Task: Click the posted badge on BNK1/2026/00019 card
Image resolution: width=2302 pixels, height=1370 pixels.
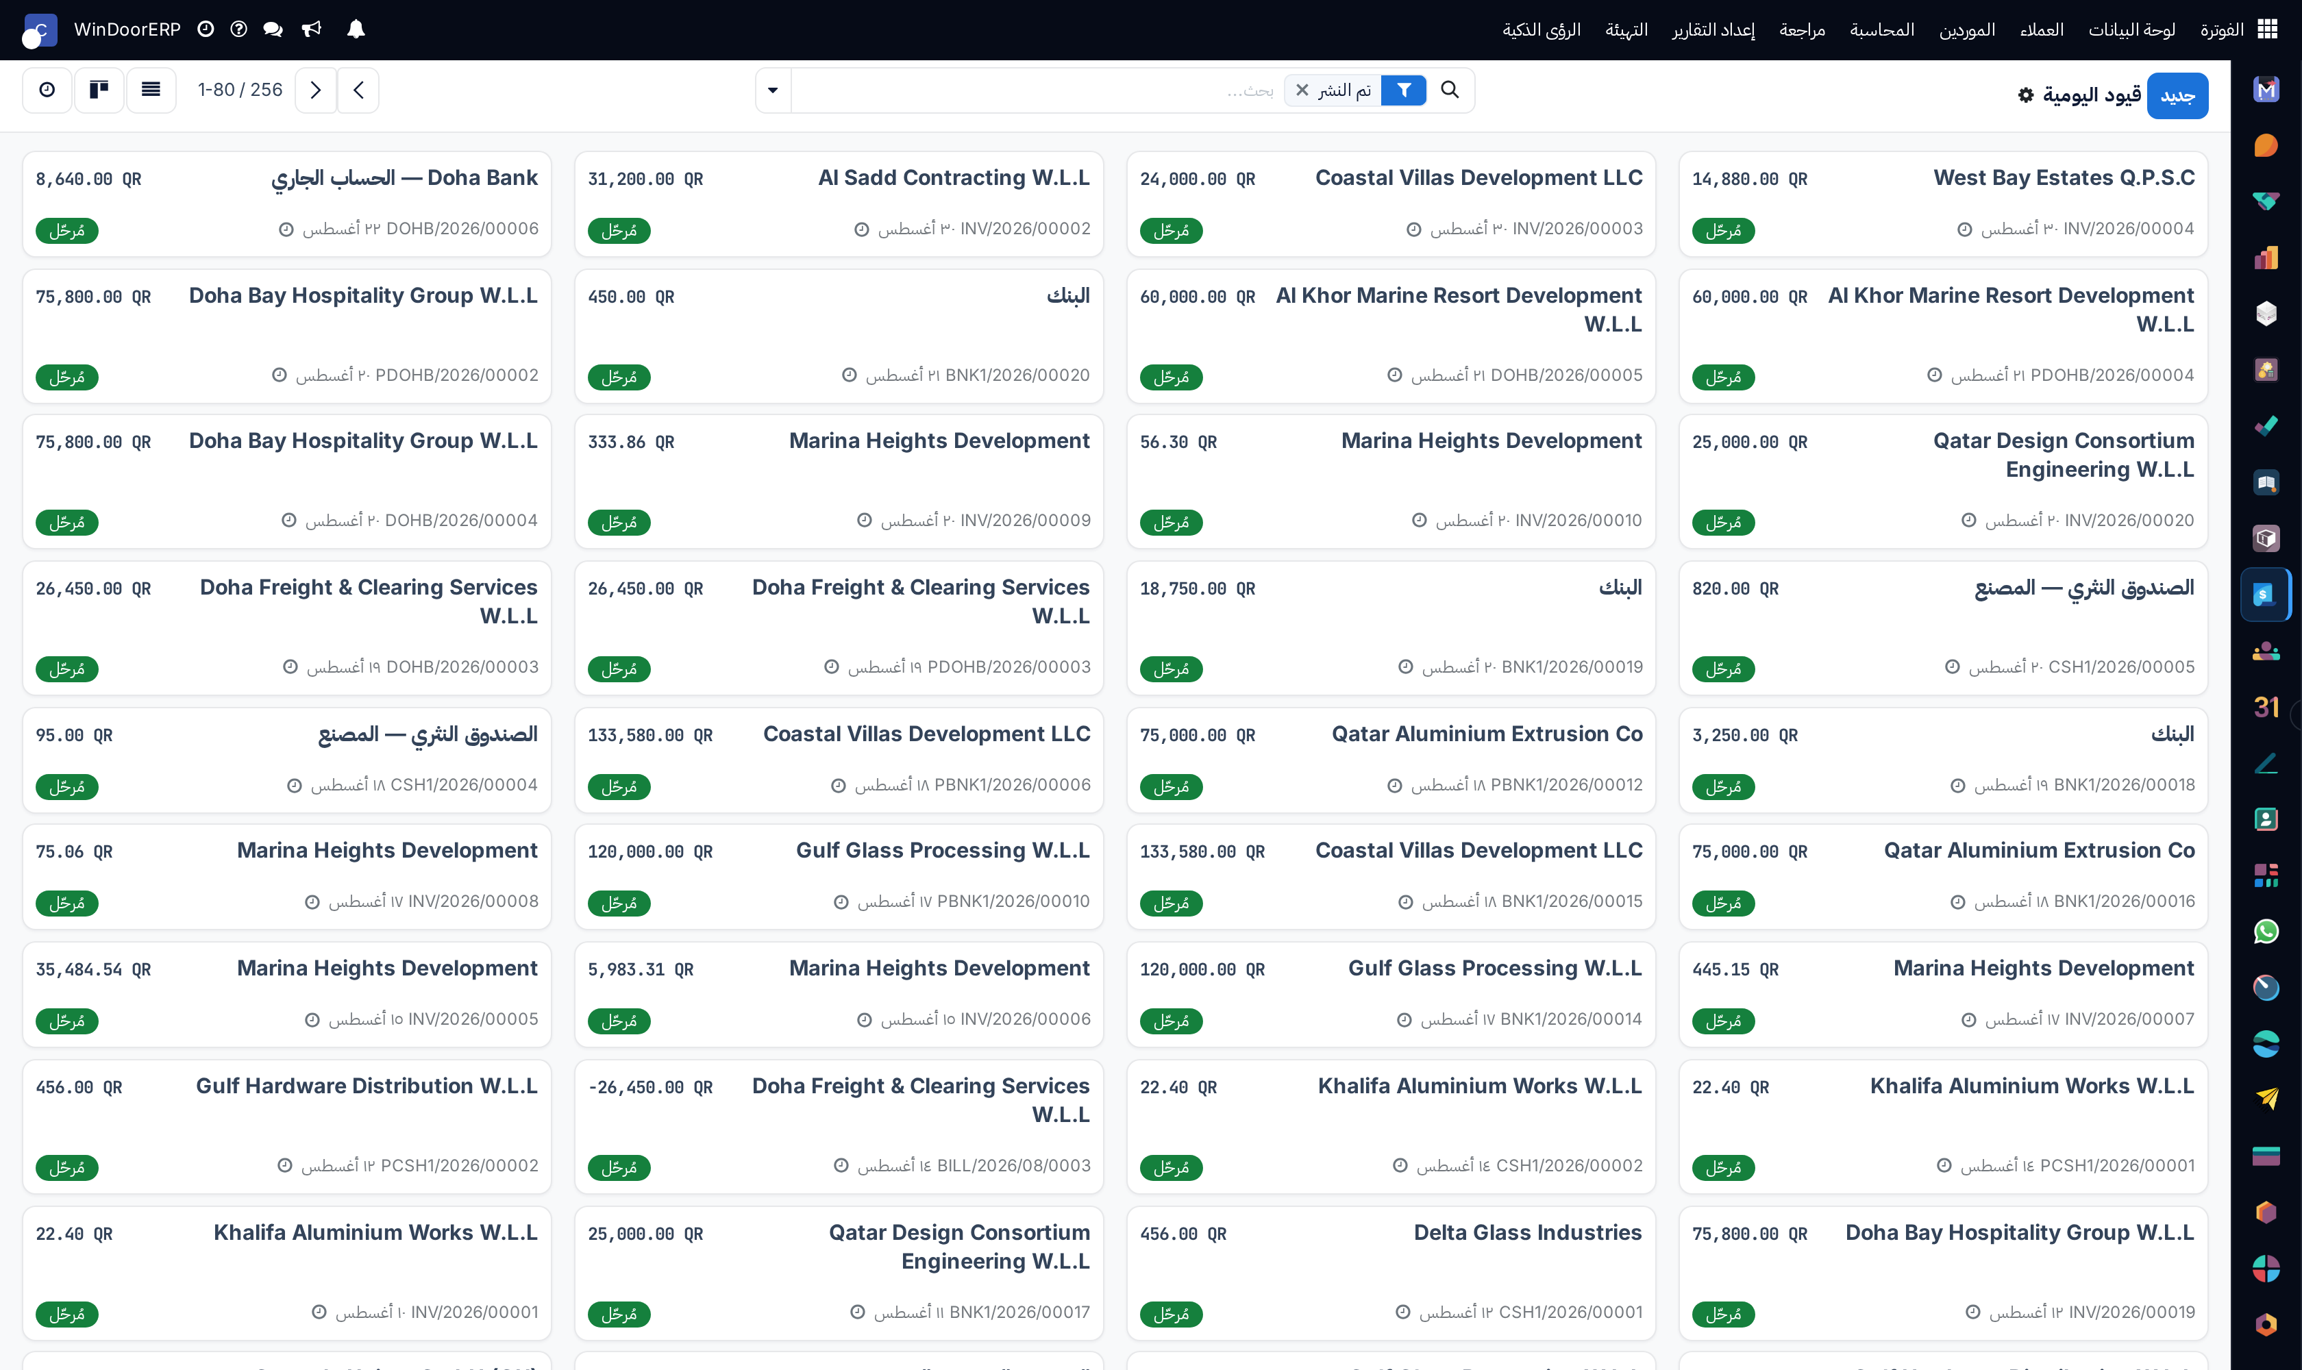Action: point(1171,669)
